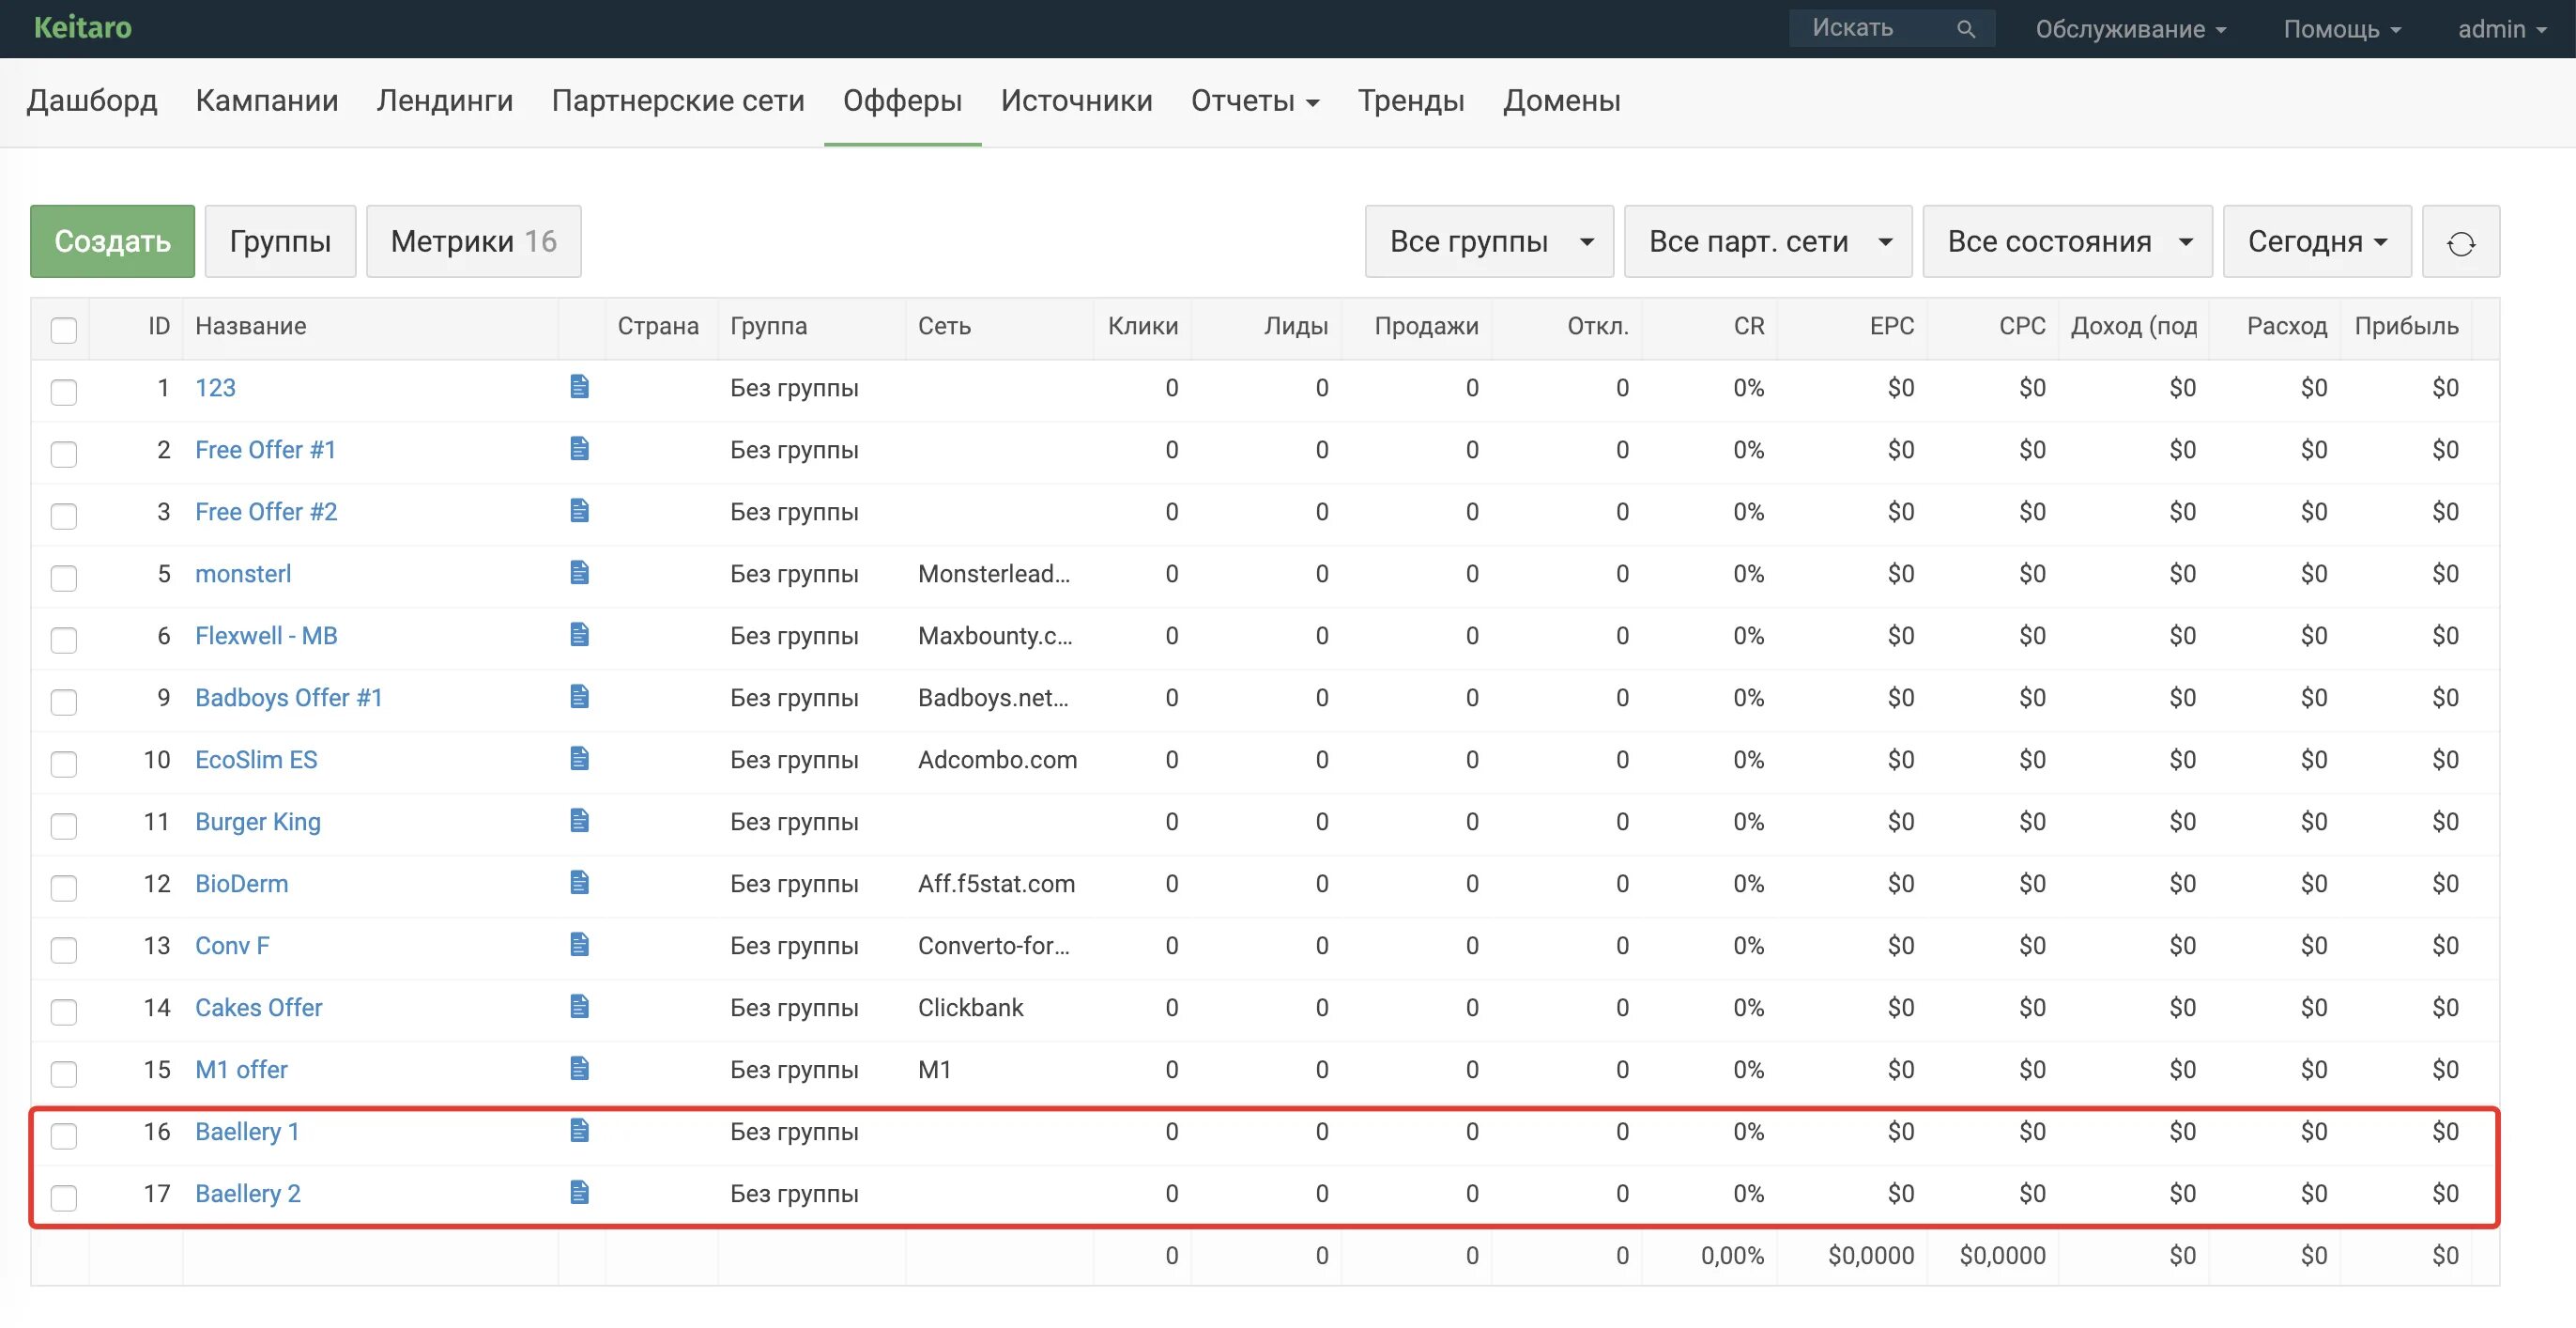The image size is (2576, 1328).
Task: Check the Flexwell - MB row checkbox
Action: point(64,640)
